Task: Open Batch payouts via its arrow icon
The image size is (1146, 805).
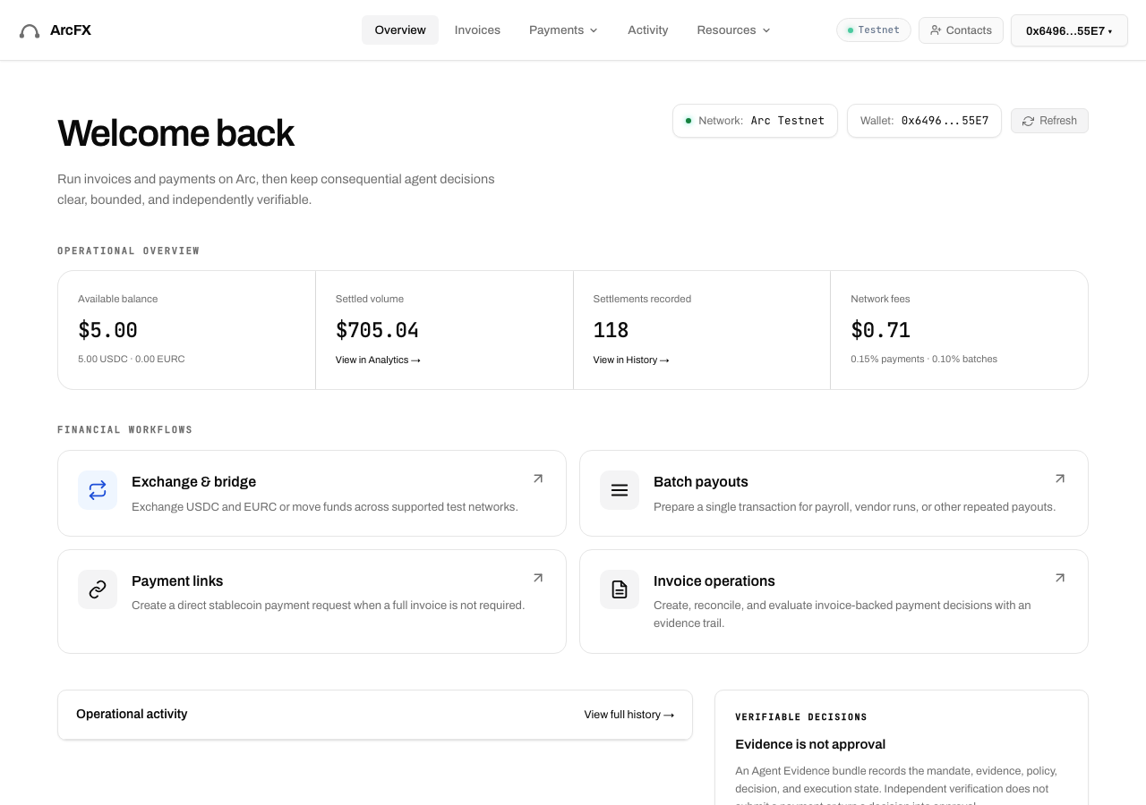Action: tap(1060, 479)
